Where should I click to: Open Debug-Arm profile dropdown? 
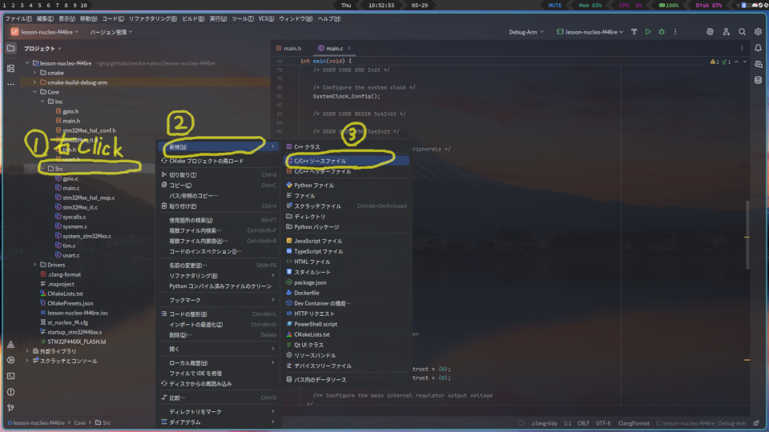point(526,32)
